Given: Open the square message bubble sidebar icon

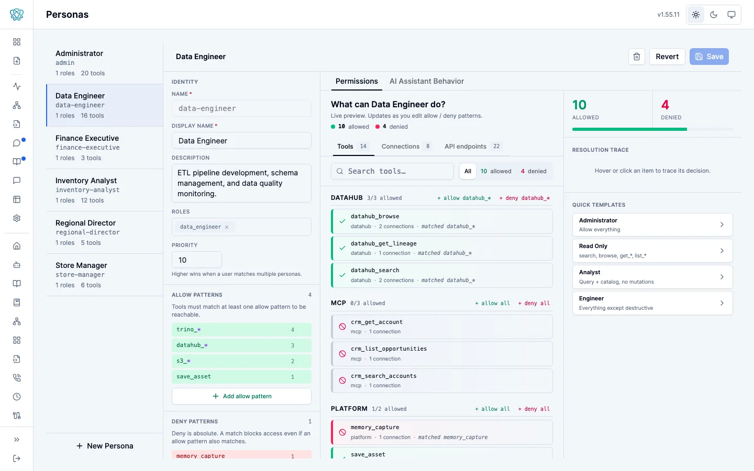Looking at the screenshot, I should [x=17, y=181].
